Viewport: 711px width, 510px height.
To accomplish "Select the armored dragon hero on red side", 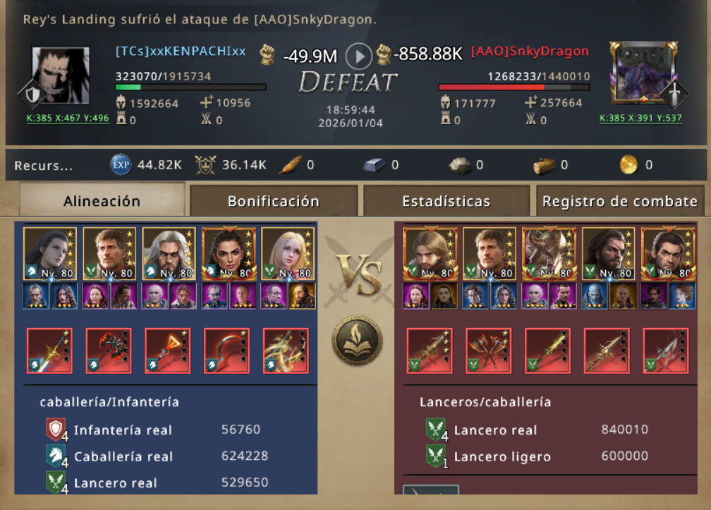I will [x=549, y=254].
